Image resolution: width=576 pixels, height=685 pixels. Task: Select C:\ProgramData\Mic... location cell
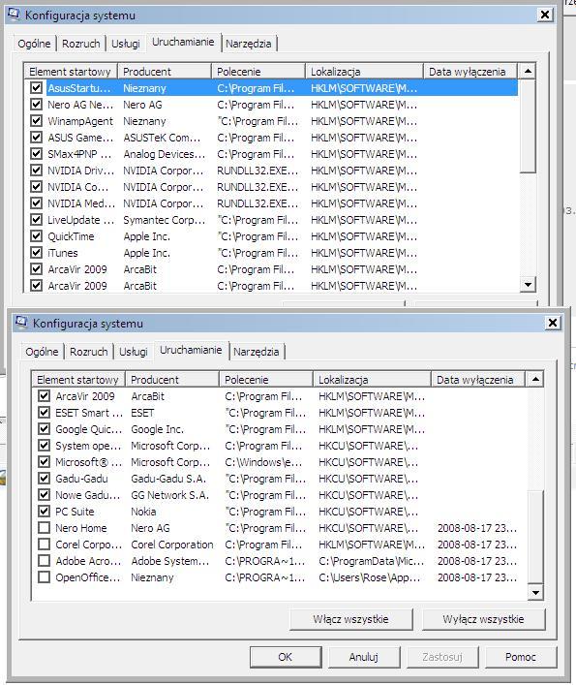[x=371, y=561]
